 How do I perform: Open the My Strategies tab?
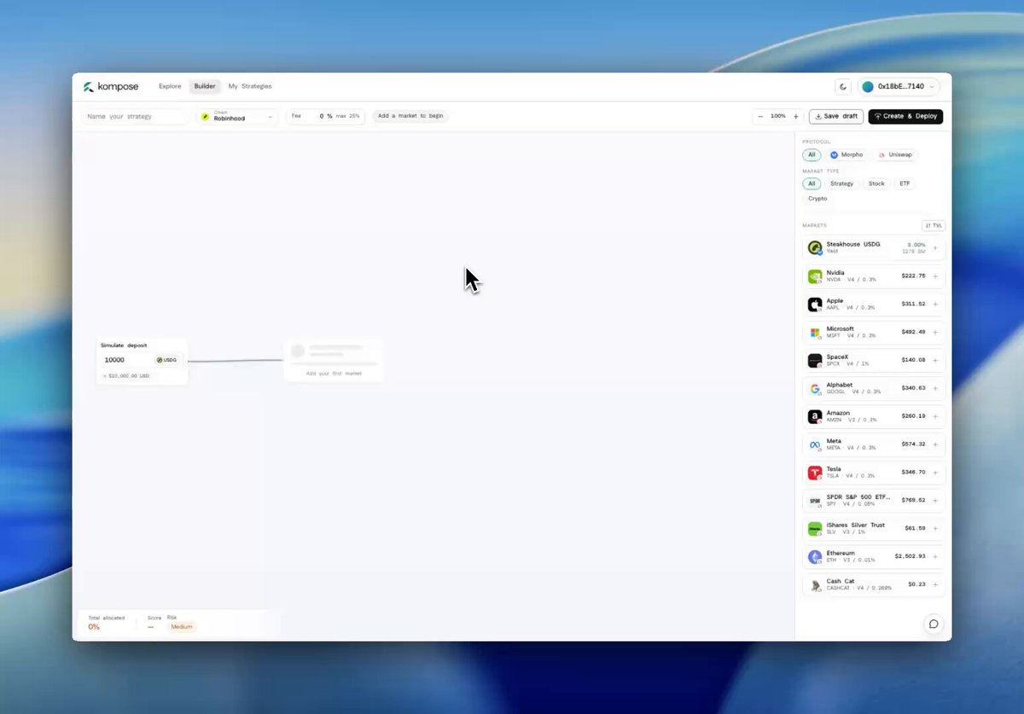[250, 86]
